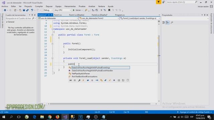This screenshot has width=214, height=120.
Task: Open the uso_de_datareader.Form3 type dropdown
Action: coord(99,18)
